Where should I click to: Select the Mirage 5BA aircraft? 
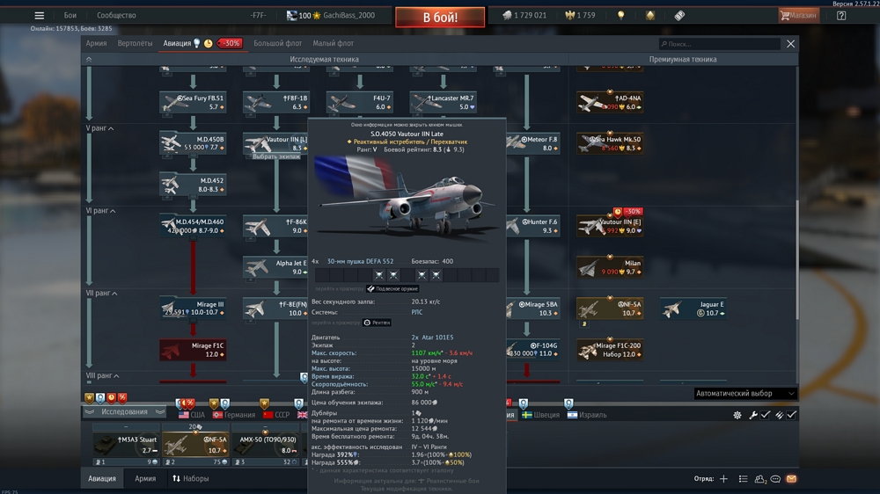pos(533,309)
